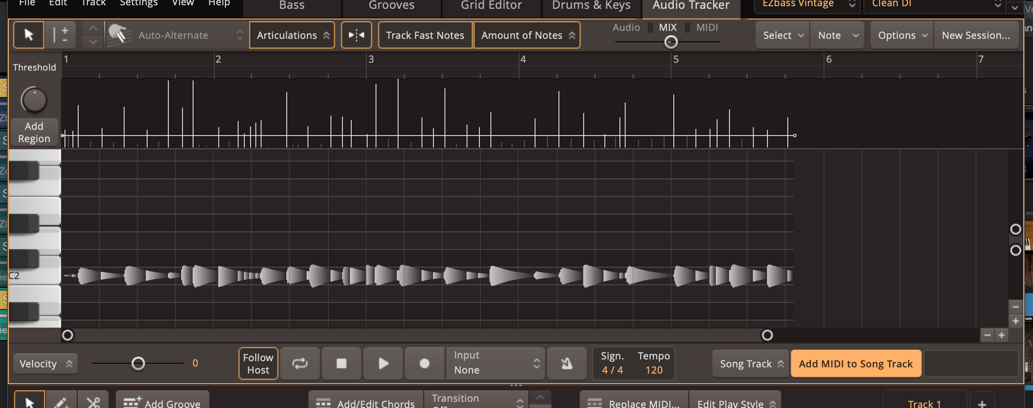The height and width of the screenshot is (408, 1033).
Task: Enable loop playback
Action: click(300, 363)
